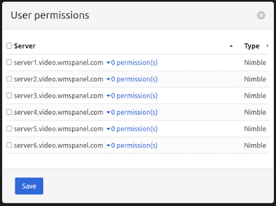Image resolution: width=276 pixels, height=206 pixels.
Task: Close the User permissions dialog
Action: click(261, 15)
